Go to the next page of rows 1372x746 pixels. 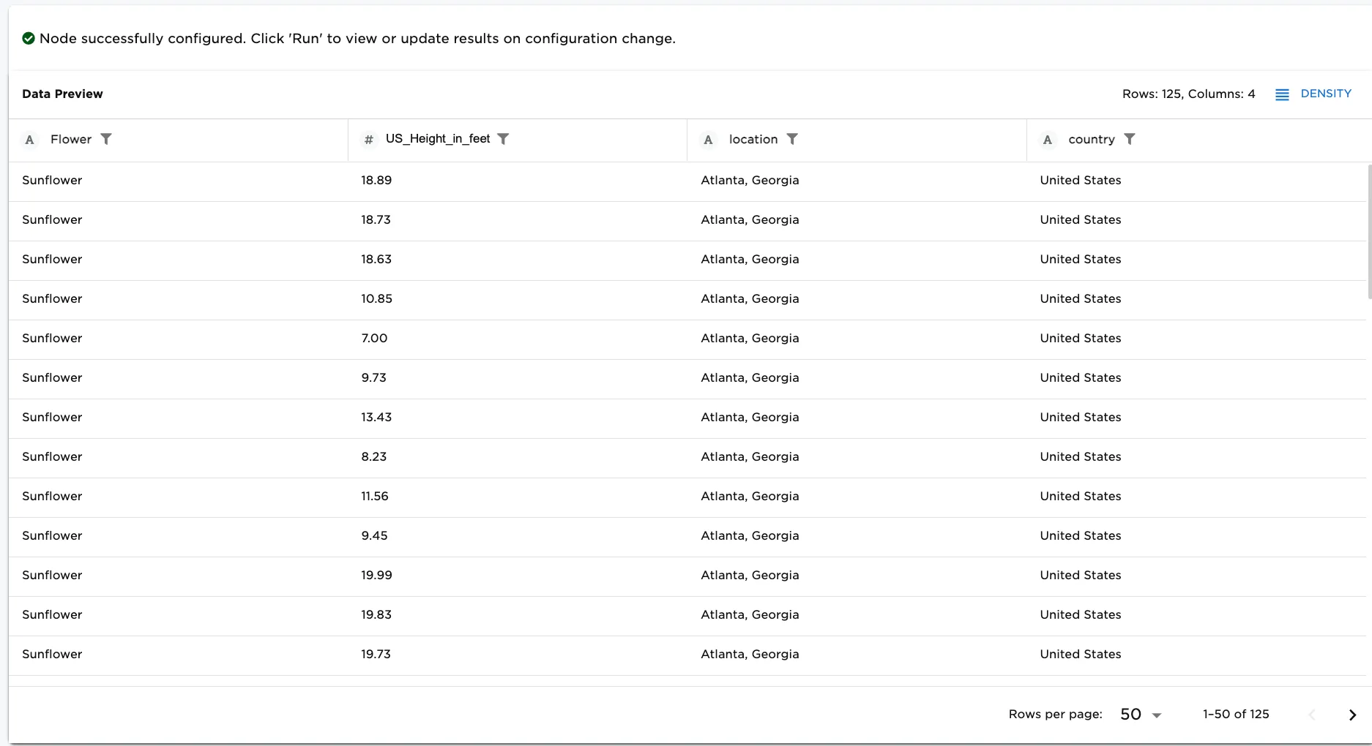(1352, 715)
